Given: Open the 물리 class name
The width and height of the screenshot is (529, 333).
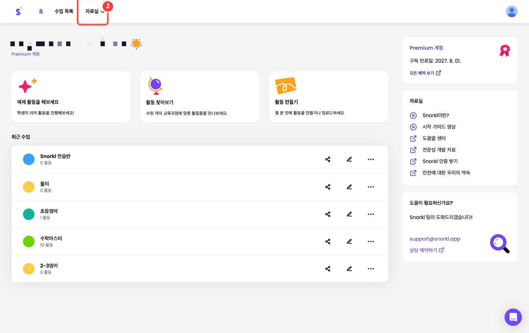Looking at the screenshot, I should (x=45, y=184).
